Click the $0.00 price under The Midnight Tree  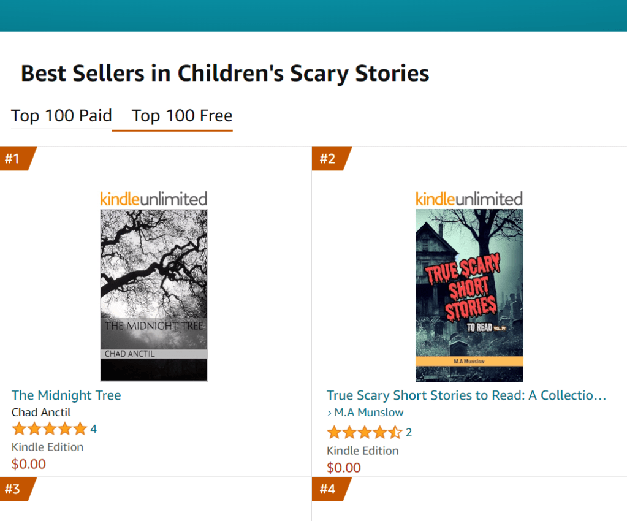tap(29, 464)
